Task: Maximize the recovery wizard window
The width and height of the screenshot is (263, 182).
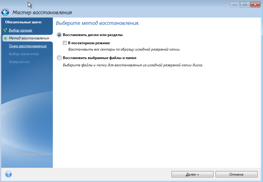Action: (245, 5)
